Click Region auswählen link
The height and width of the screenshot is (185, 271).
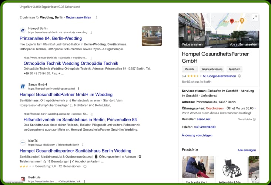(78, 17)
